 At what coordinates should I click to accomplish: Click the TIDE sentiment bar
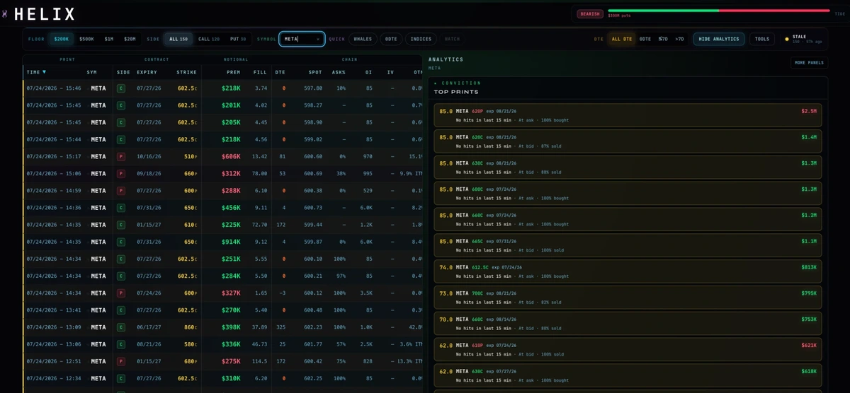(x=718, y=11)
